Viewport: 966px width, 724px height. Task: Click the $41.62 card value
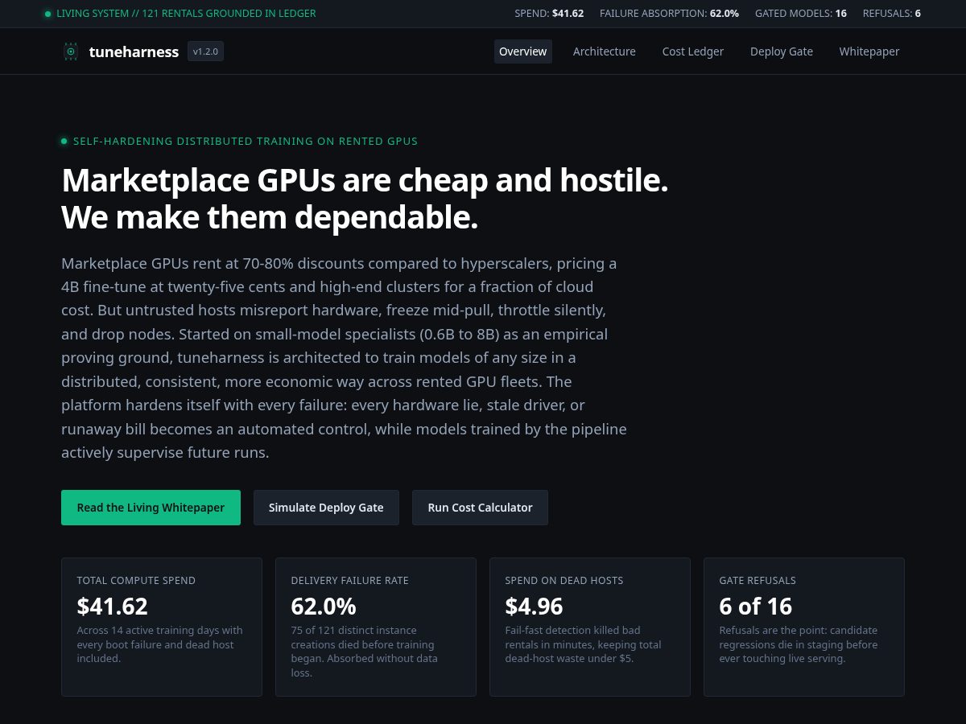(112, 606)
